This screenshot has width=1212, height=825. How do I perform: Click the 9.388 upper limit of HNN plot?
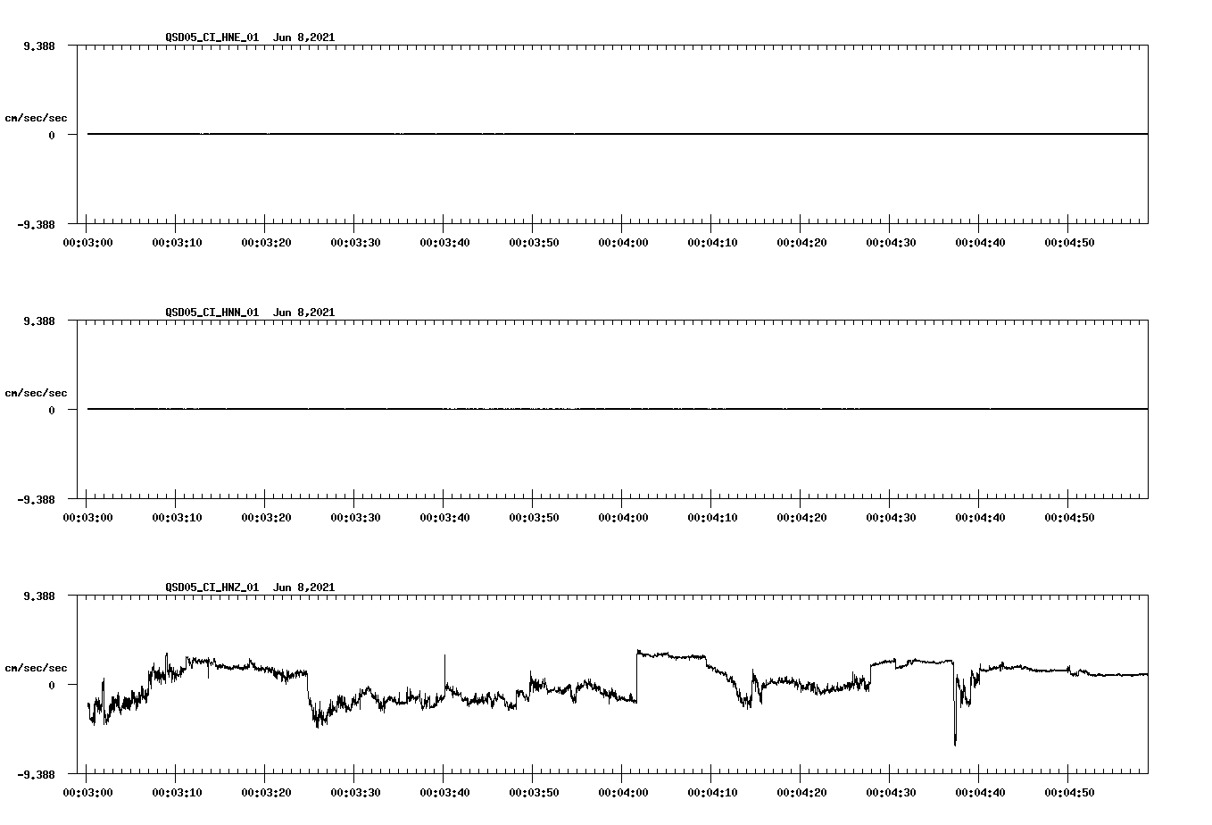point(39,321)
